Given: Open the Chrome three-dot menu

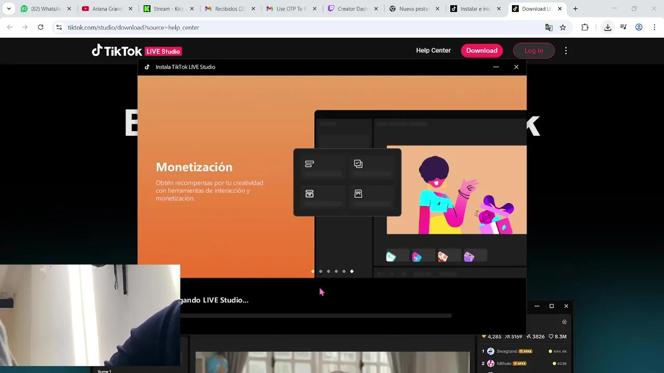Looking at the screenshot, I should (655, 27).
